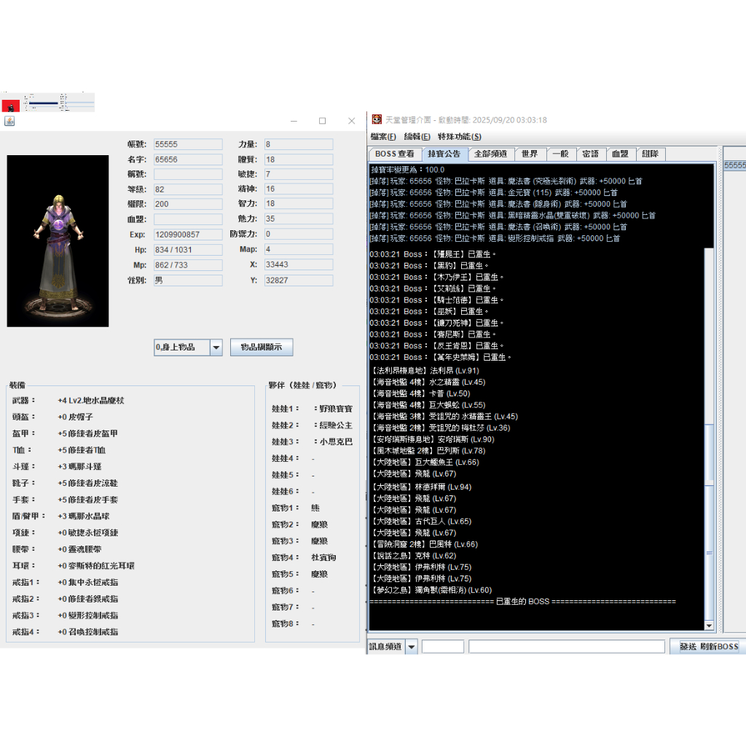Click the small red thumbnail above the window
This screenshot has height=746, width=746.
(11, 105)
